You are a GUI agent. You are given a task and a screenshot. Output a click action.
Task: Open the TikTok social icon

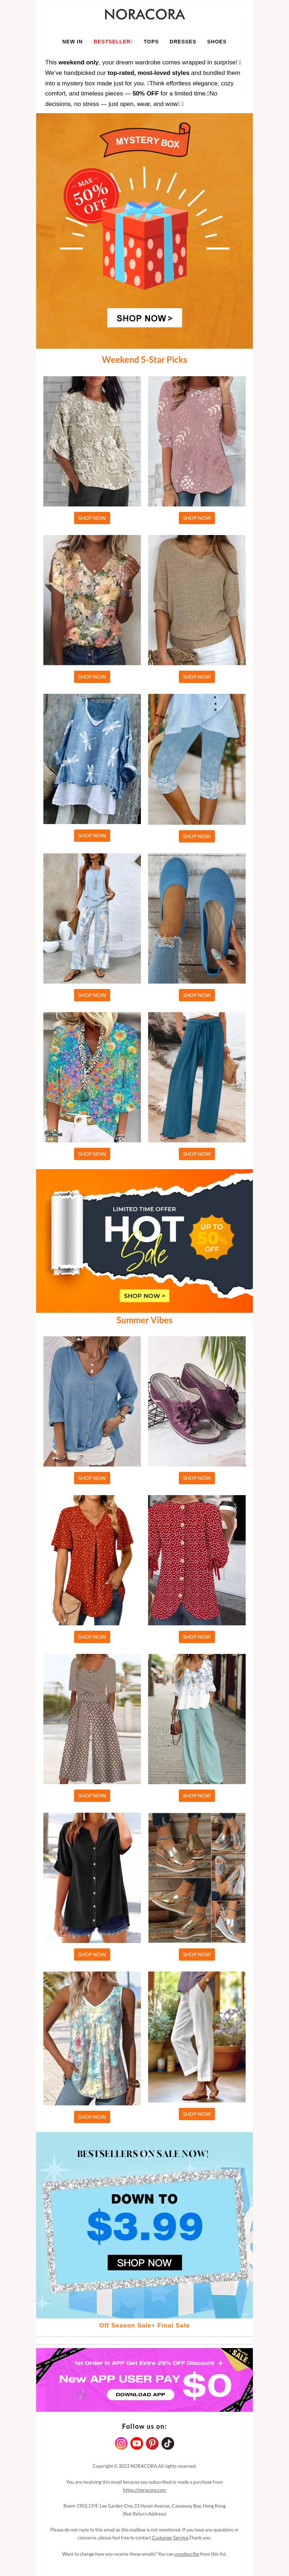[x=168, y=2443]
